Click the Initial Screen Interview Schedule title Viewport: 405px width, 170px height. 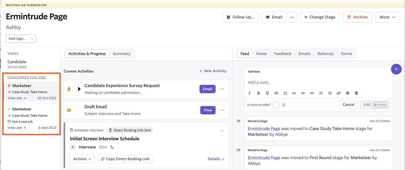[104, 139]
